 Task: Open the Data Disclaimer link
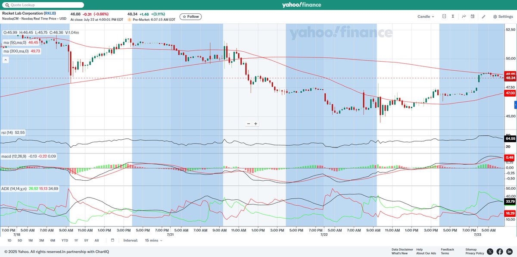(402, 249)
